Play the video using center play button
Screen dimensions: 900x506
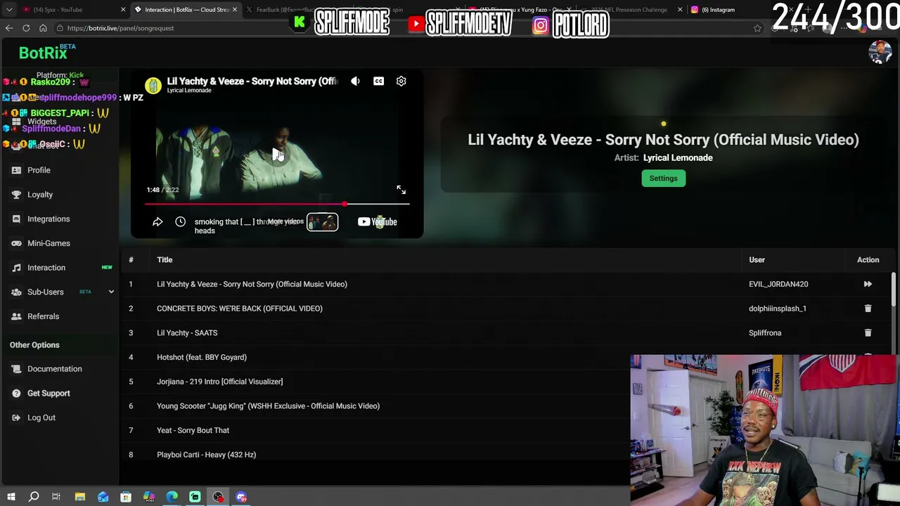pos(277,155)
